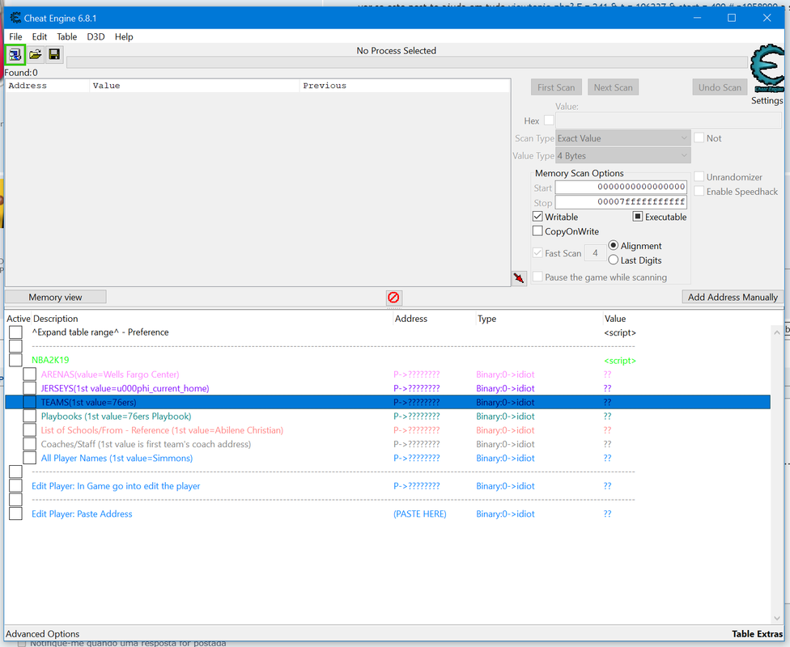The image size is (790, 647).
Task: Click the Fast Scan alignment value field
Action: [595, 253]
